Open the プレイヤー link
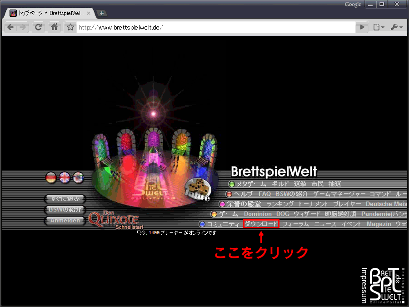Image resolution: width=409 pixels, height=307 pixels. click(x=347, y=204)
